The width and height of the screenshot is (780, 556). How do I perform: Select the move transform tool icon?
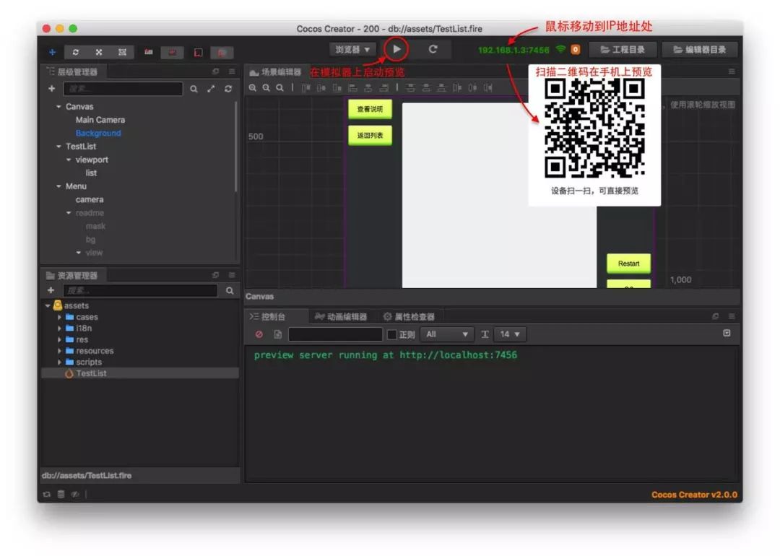click(52, 52)
